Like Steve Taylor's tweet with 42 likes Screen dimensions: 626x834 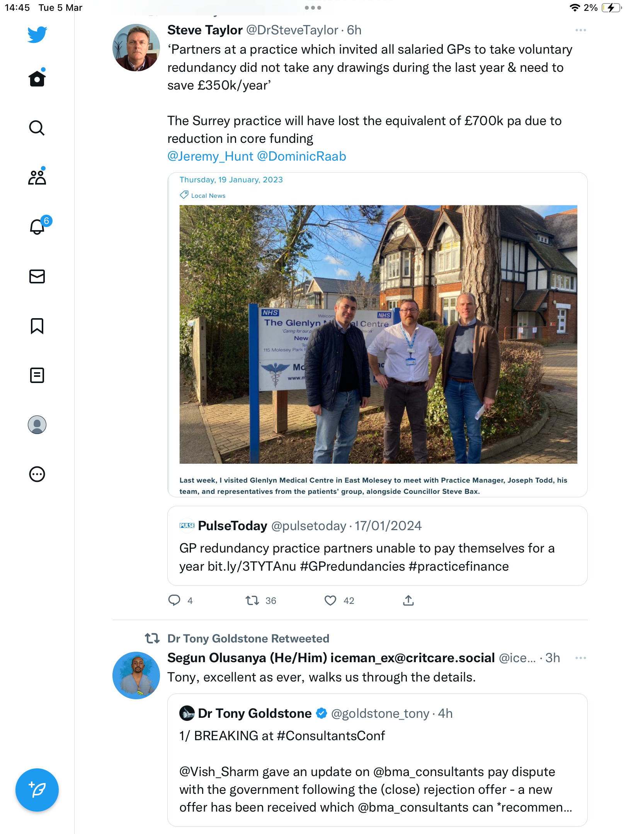(330, 600)
